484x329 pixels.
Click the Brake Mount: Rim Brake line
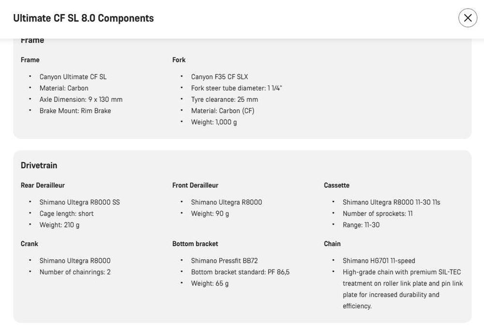(75, 111)
